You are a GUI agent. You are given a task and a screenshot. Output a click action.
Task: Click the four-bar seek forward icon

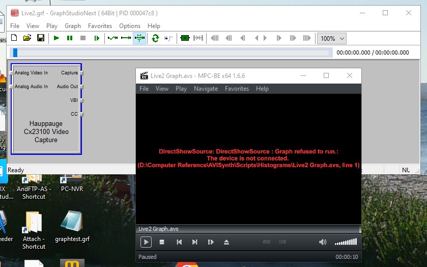pos(307,38)
